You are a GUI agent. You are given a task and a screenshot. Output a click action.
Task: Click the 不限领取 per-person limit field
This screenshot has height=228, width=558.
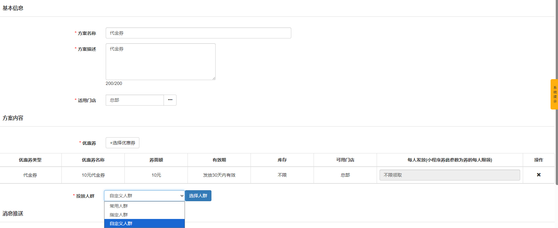(449, 175)
